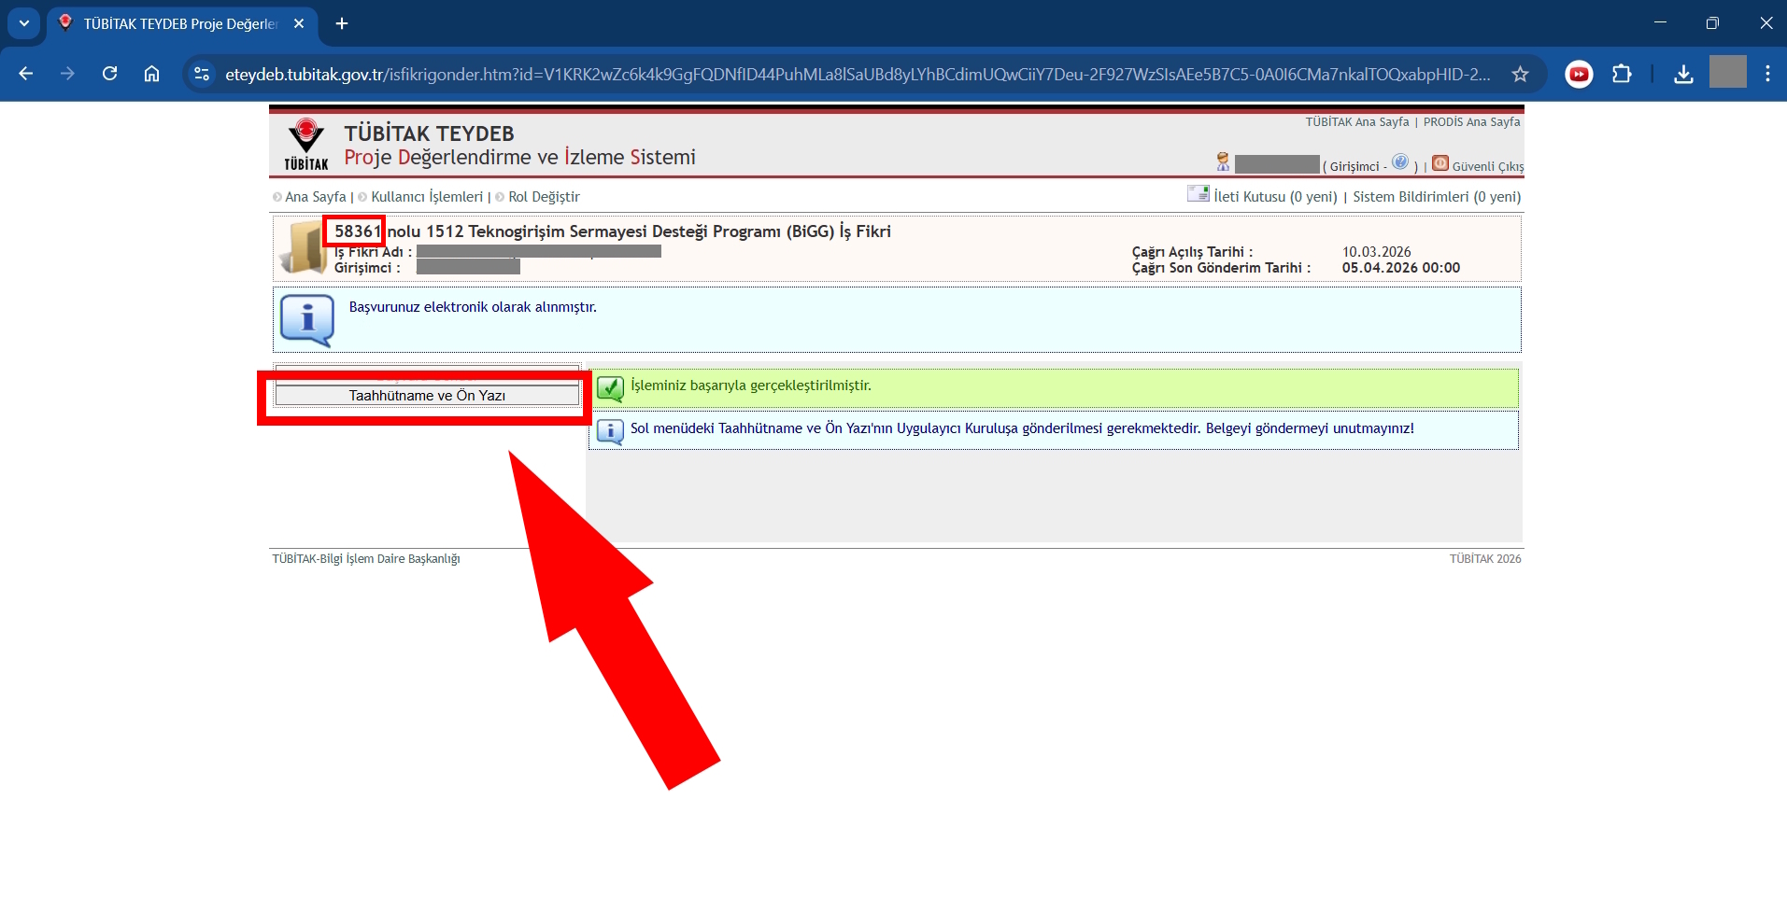The width and height of the screenshot is (1787, 911).
Task: Select Rol Değiştir in navigation
Action: 544,197
